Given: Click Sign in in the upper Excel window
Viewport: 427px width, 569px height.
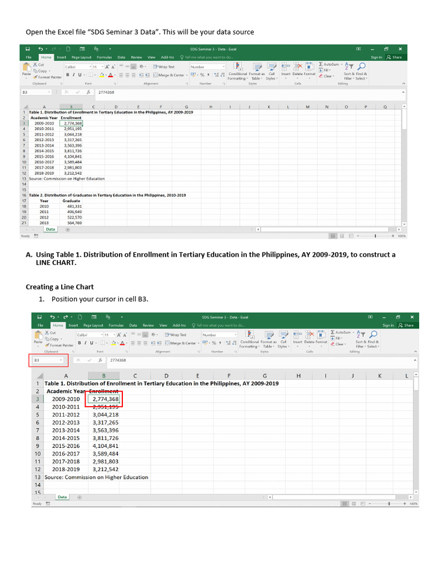Looking at the screenshot, I should click(376, 57).
